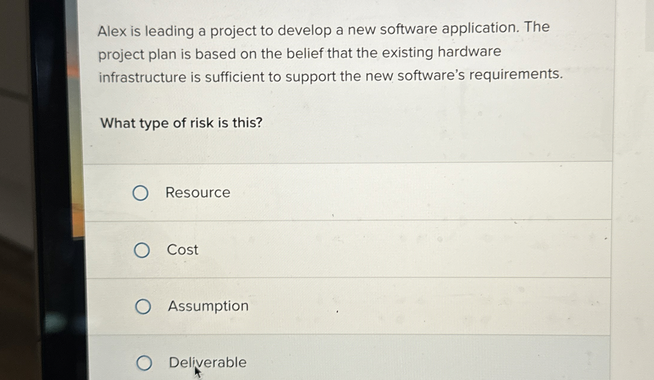654x380 pixels.
Task: Click empty space in the Cost answer row
Action: [x=417, y=249]
